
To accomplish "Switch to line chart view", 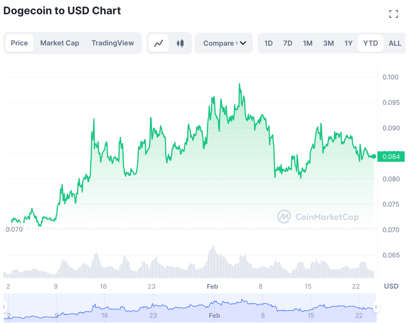I will tap(159, 43).
